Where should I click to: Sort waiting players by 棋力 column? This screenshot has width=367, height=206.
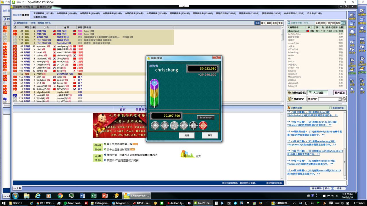pyautogui.click(x=311, y=27)
